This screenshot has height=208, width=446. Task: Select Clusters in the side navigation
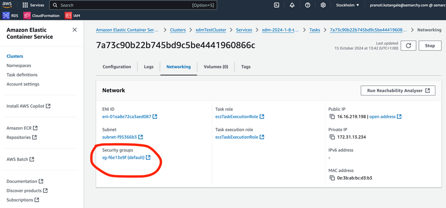click(15, 56)
